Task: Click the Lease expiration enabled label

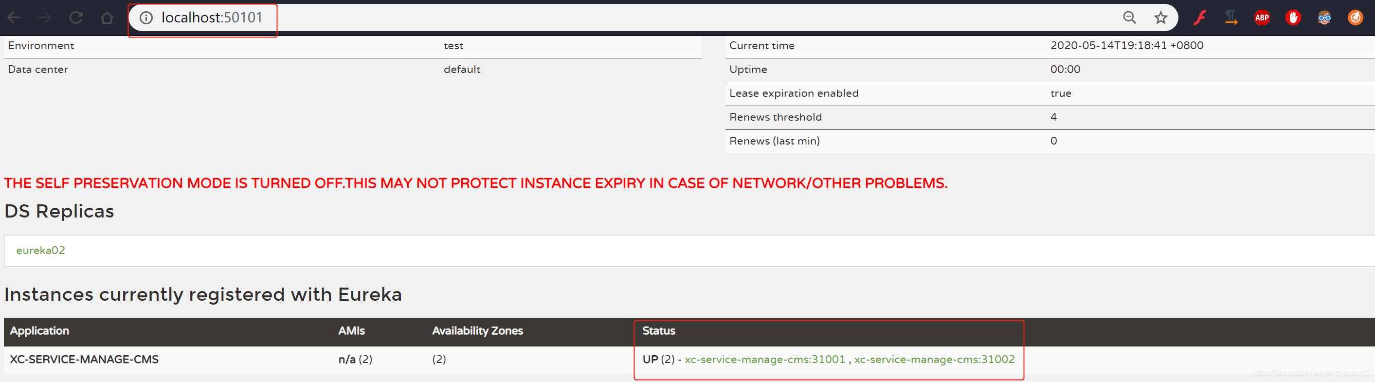Action: 794,93
